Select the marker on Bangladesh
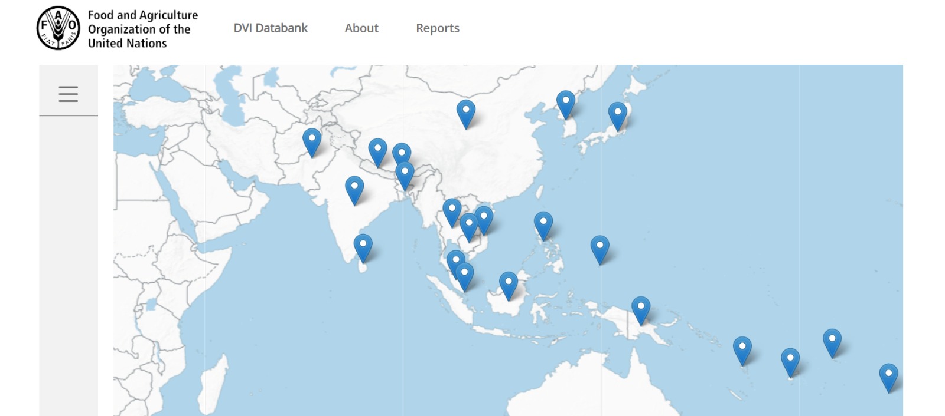This screenshot has height=416, width=945. [405, 175]
